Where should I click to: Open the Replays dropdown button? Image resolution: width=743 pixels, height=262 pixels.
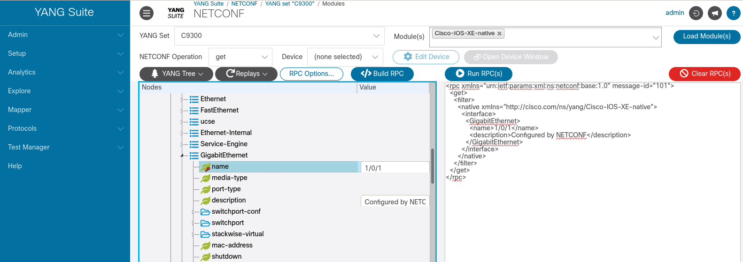[x=246, y=74]
